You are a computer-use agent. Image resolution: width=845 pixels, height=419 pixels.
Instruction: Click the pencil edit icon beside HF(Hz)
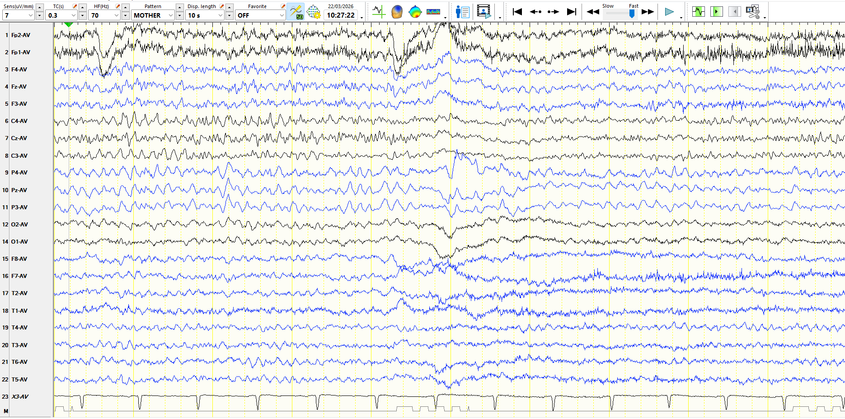(118, 6)
